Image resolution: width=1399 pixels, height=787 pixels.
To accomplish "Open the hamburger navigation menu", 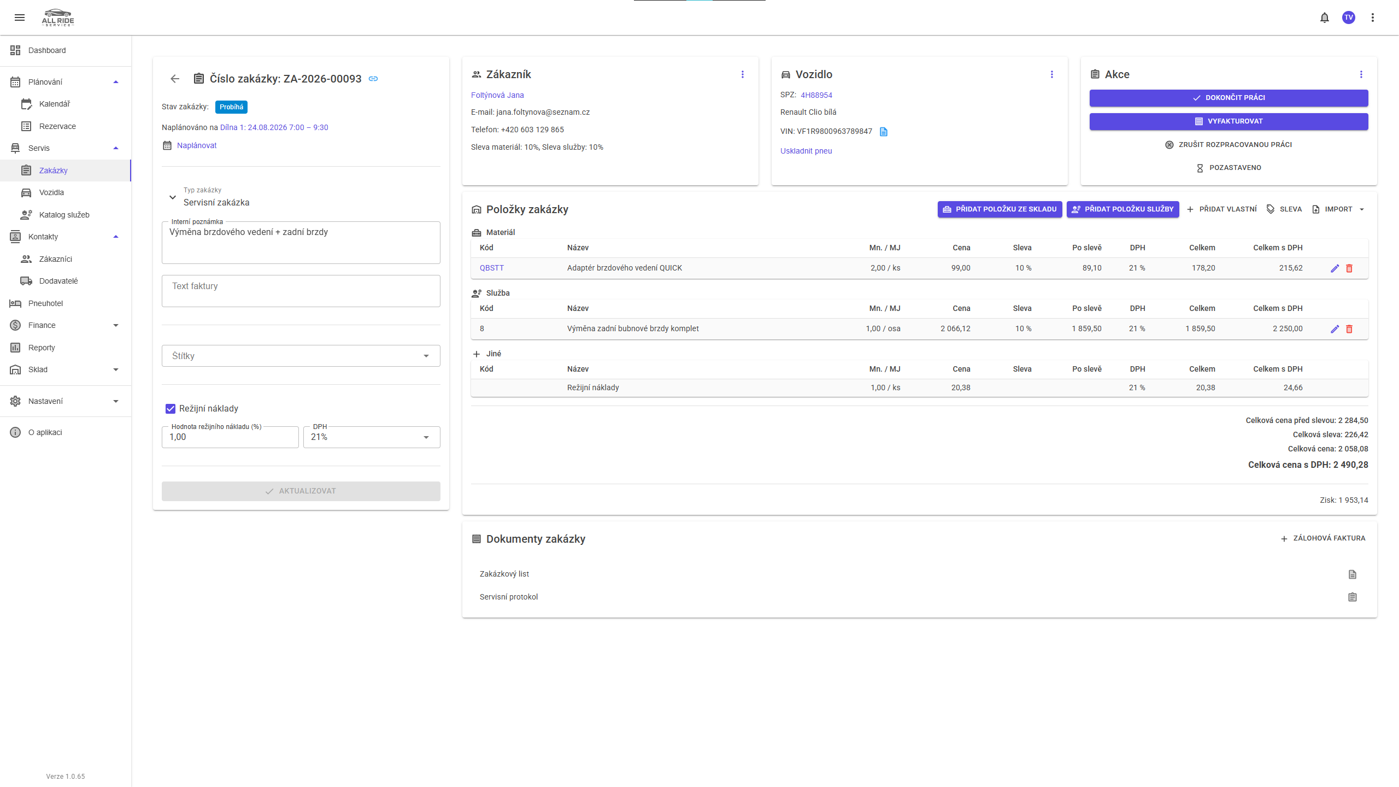I will [x=20, y=17].
